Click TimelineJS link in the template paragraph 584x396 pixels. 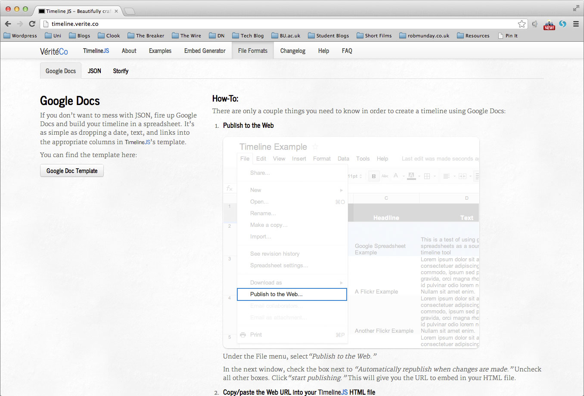[138, 142]
